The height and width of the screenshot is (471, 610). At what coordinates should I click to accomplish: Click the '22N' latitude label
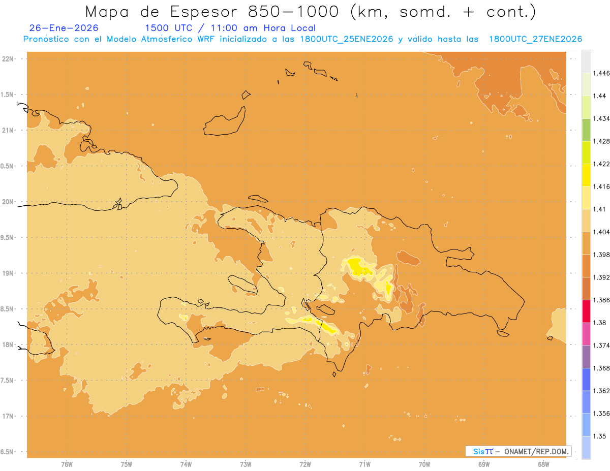[x=8, y=59]
